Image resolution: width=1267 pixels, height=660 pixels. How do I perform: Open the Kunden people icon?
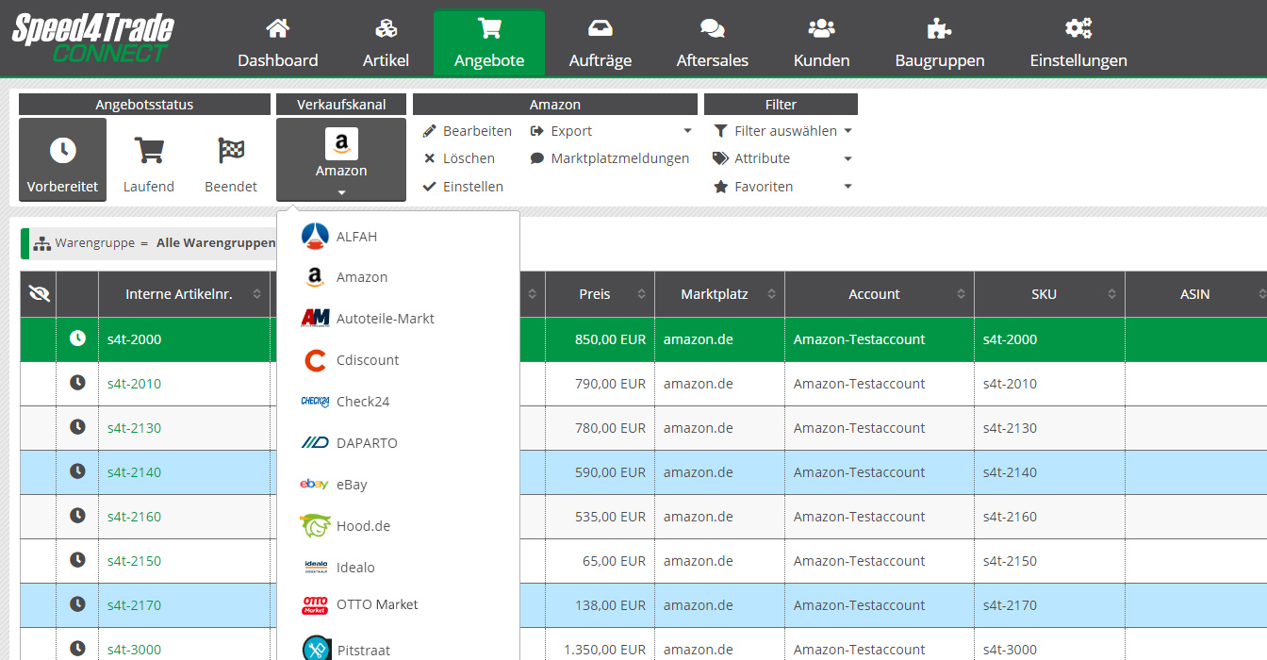coord(822,28)
